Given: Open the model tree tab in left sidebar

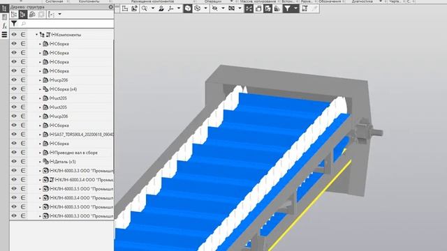Looking at the screenshot, I should [4, 8].
